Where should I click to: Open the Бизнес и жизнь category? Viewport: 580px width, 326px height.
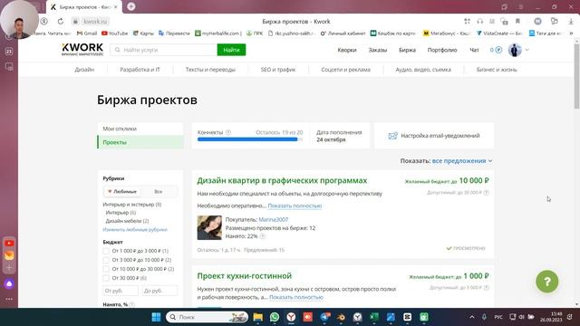pyautogui.click(x=497, y=70)
